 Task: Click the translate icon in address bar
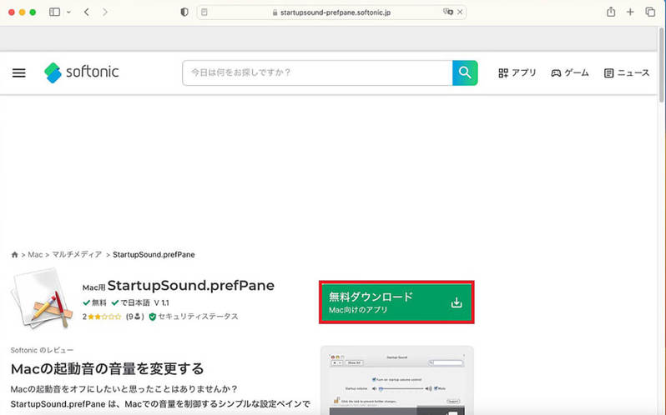click(447, 12)
